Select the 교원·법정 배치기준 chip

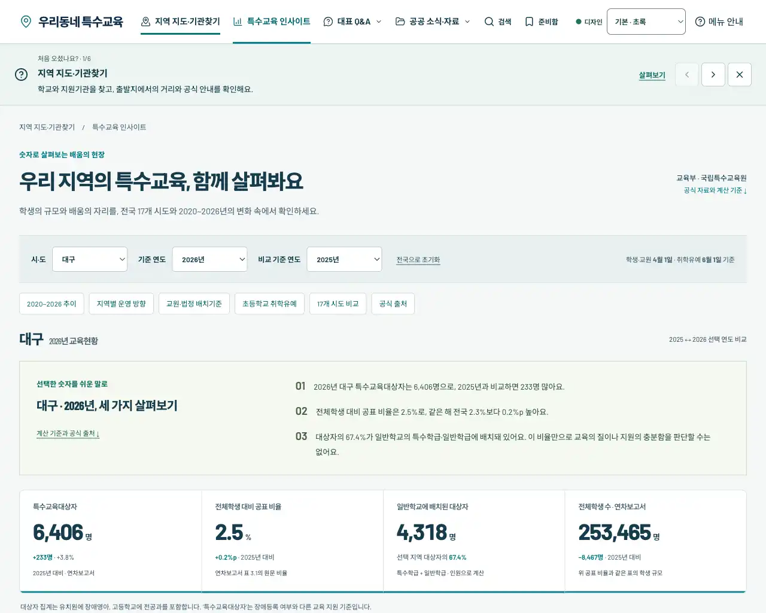click(194, 304)
